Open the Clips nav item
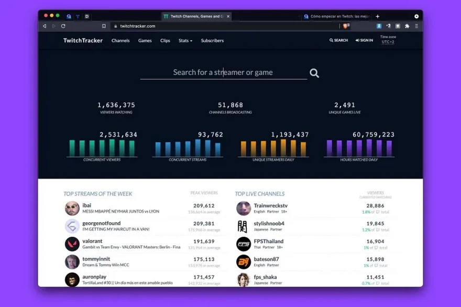Screen dimensions: 461x307 click(165, 40)
